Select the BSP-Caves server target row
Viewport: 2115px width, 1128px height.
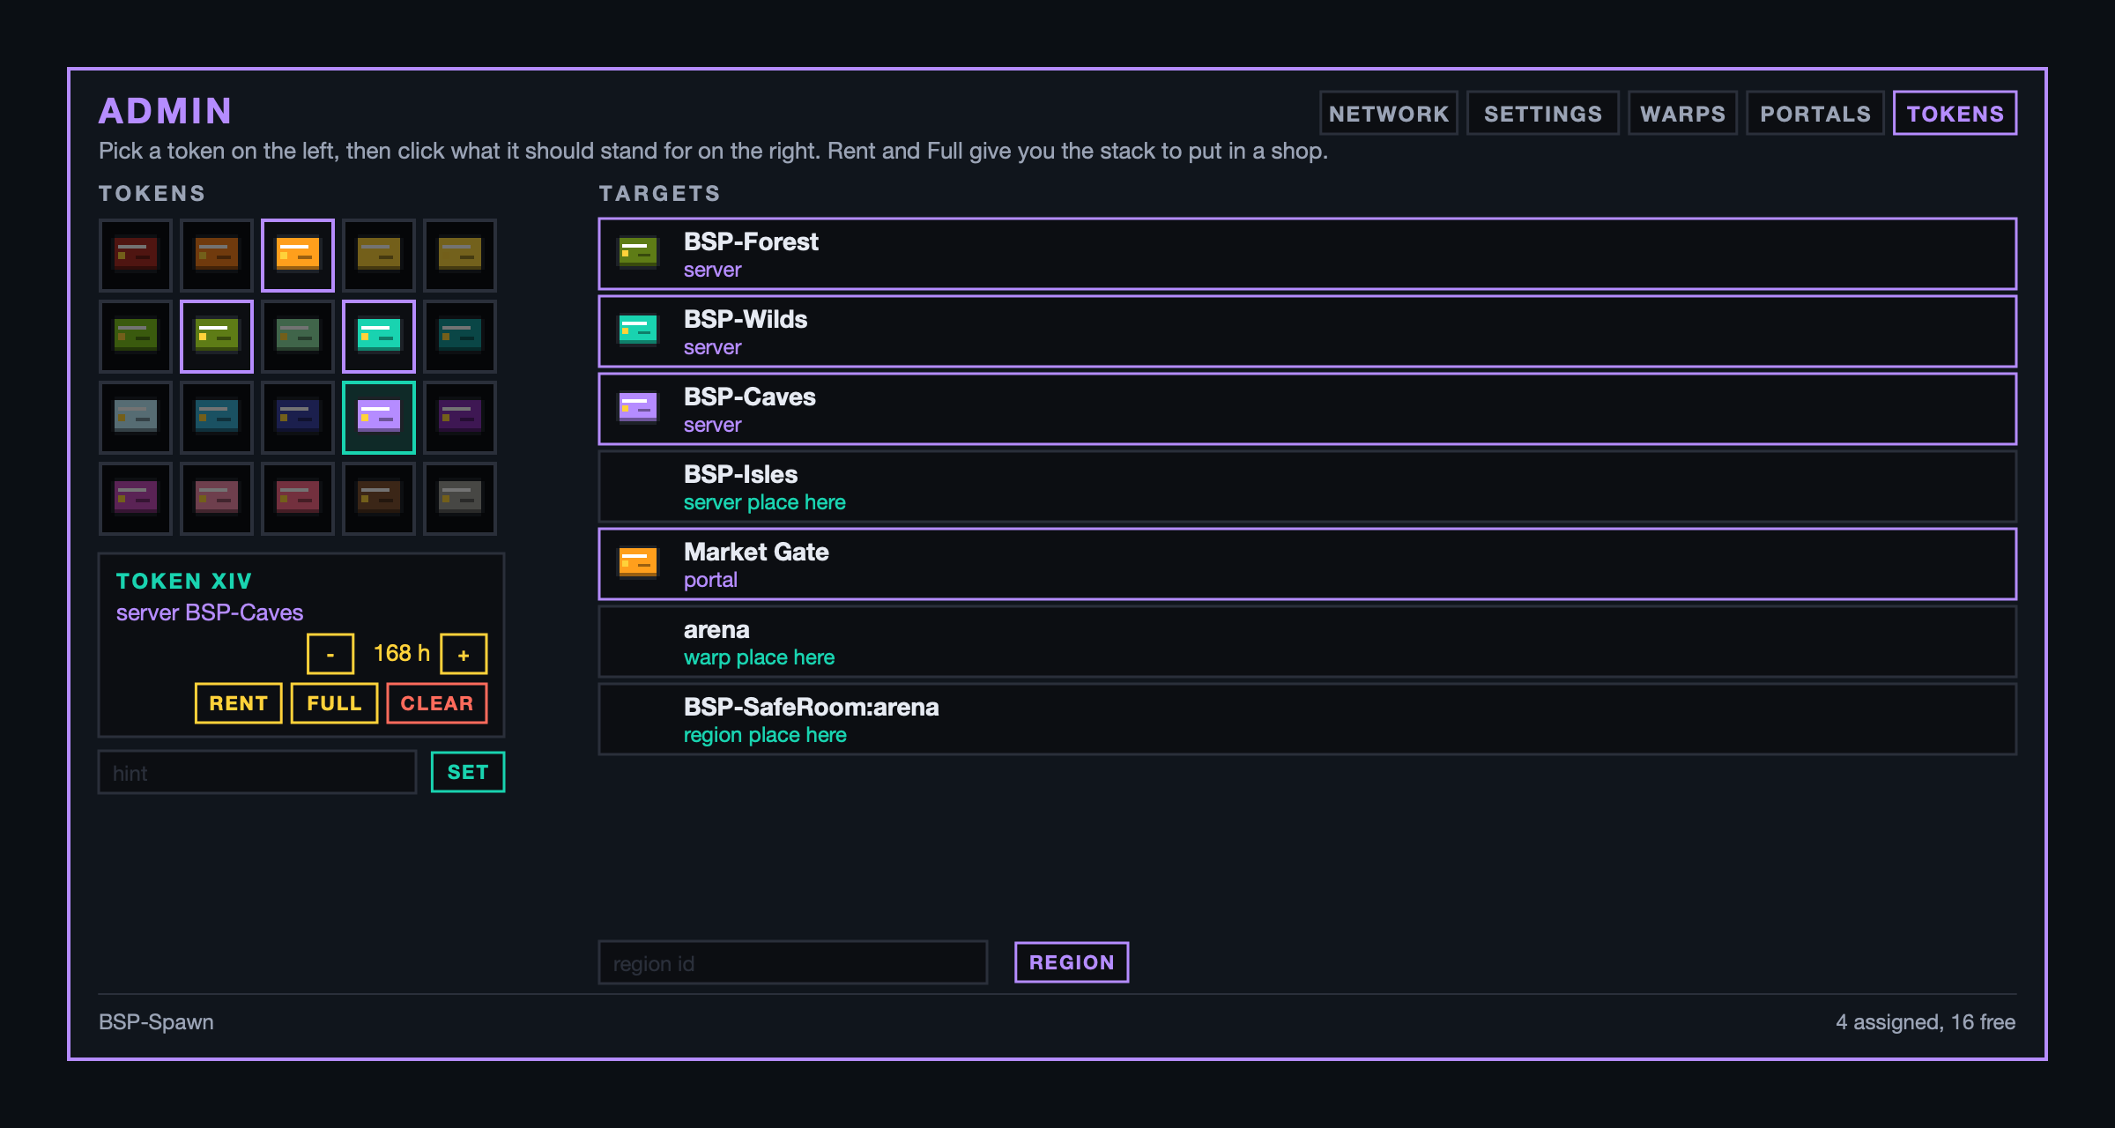[1307, 410]
